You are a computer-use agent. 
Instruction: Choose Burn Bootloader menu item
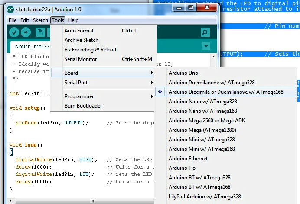click(103, 106)
